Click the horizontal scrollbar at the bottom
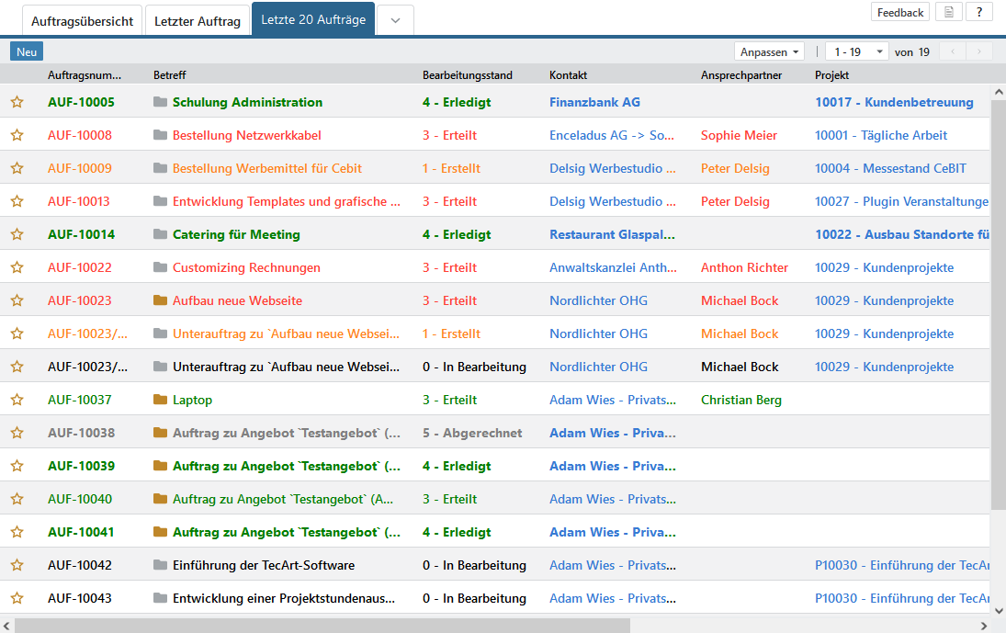The height and width of the screenshot is (633, 1006). [322, 626]
